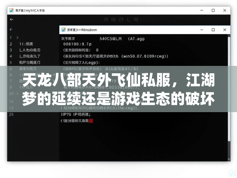
Task: Click the inner window title ending in "Wincdom"
Action: [x=82, y=30]
